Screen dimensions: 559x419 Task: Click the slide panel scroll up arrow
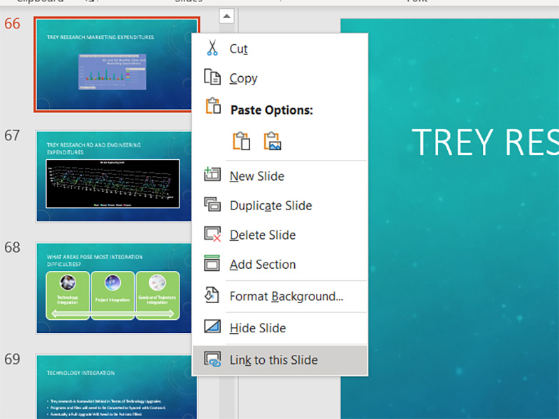(226, 16)
